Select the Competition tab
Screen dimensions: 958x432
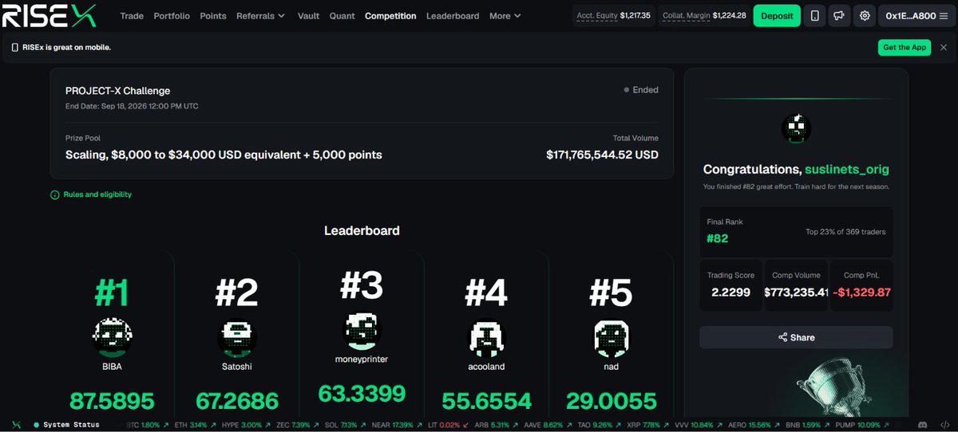390,16
